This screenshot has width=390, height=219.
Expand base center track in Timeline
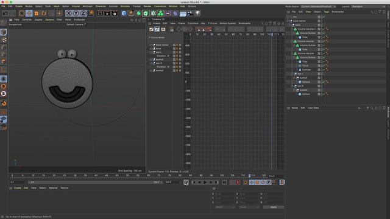coord(151,45)
